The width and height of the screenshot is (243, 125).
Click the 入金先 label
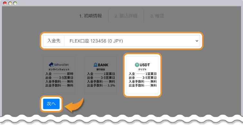click(x=54, y=41)
